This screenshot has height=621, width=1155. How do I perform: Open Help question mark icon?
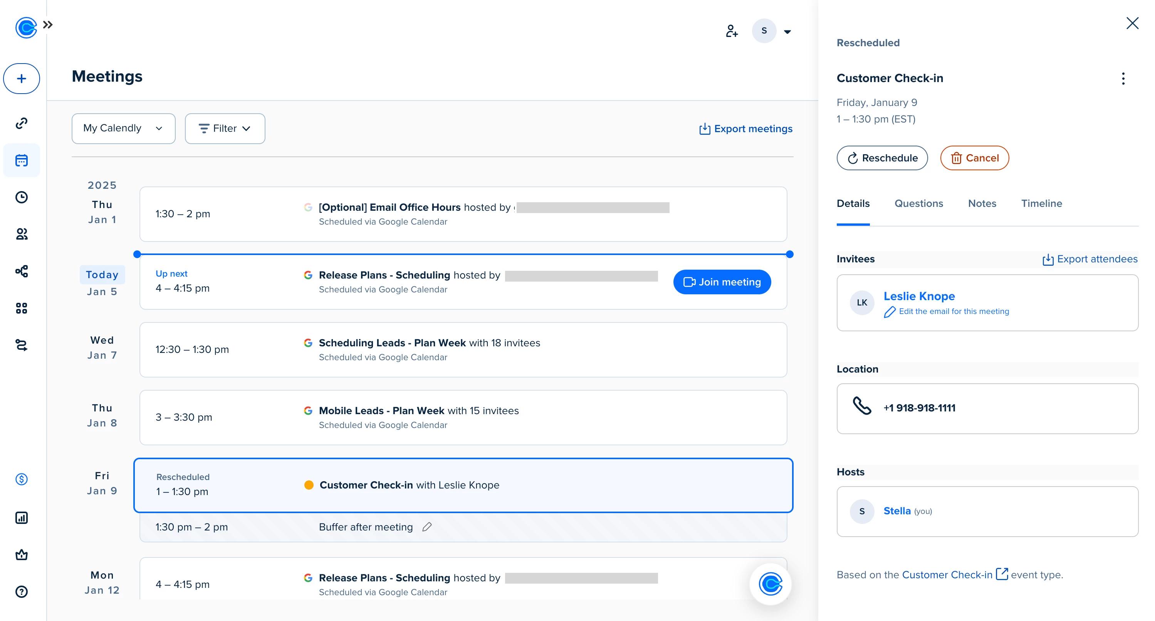[x=22, y=592]
